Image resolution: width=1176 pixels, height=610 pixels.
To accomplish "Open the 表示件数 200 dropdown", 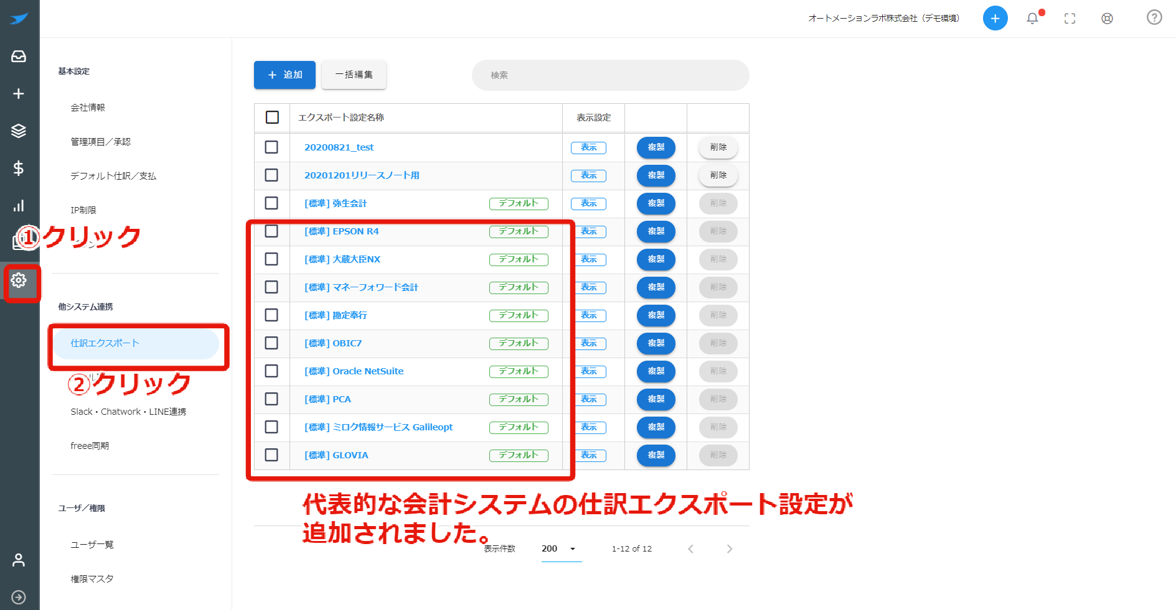I will pyautogui.click(x=561, y=549).
